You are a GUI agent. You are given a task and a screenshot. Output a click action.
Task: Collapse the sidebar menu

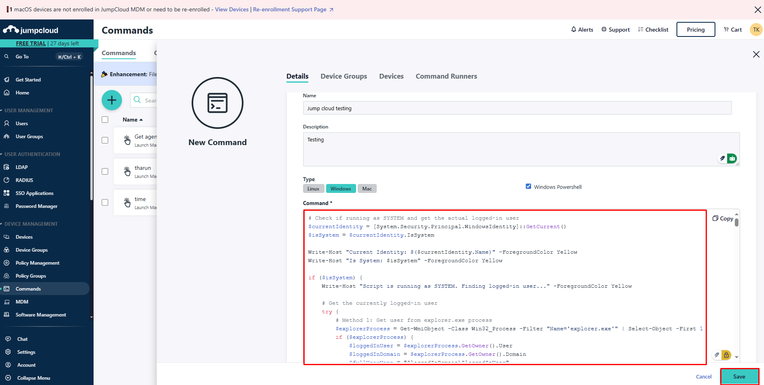point(33,378)
